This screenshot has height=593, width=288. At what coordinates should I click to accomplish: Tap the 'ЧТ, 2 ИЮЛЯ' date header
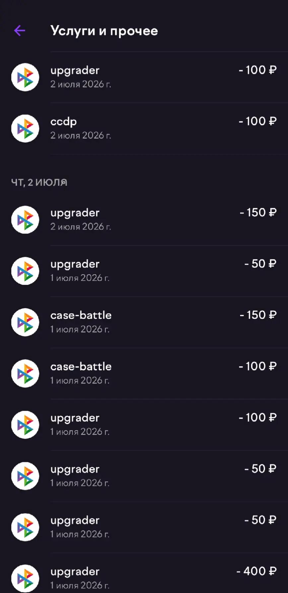click(39, 182)
